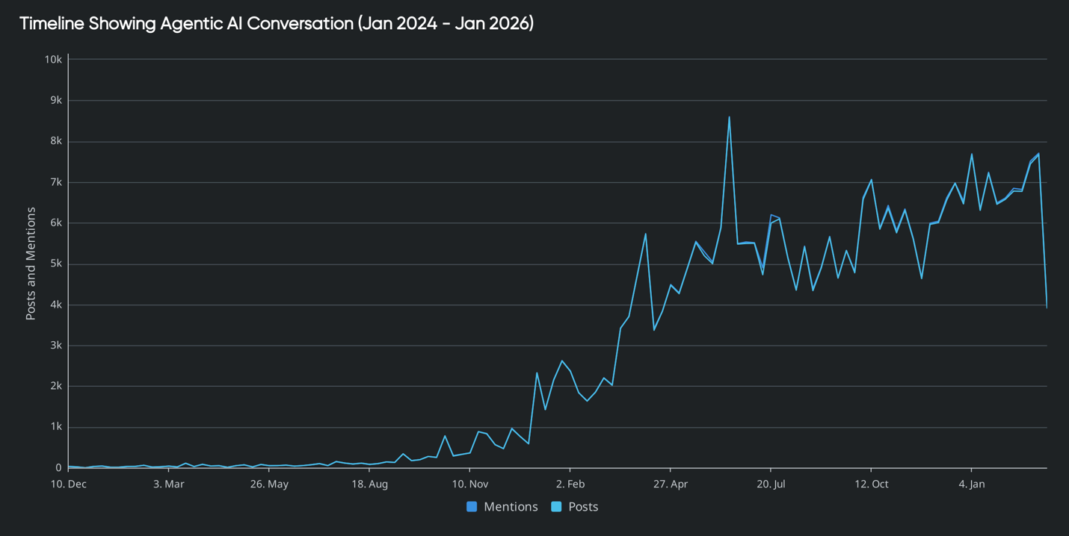Toggle the Posts series in the legend
The width and height of the screenshot is (1069, 536).
[582, 507]
